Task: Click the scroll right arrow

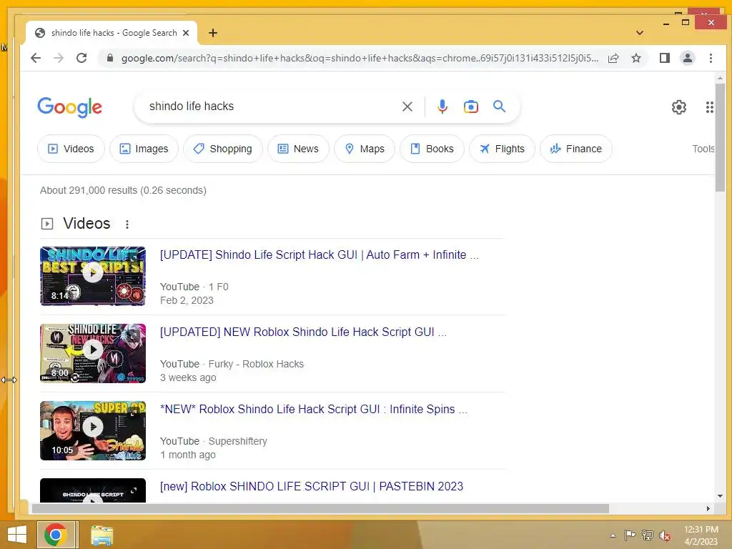Action: 708,508
